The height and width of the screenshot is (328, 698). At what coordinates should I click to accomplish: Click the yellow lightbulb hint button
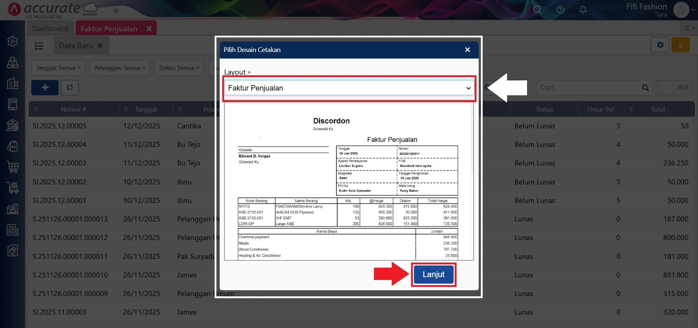pos(680,45)
